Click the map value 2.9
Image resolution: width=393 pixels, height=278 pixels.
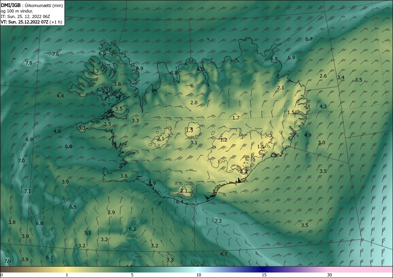tap(111, 213)
